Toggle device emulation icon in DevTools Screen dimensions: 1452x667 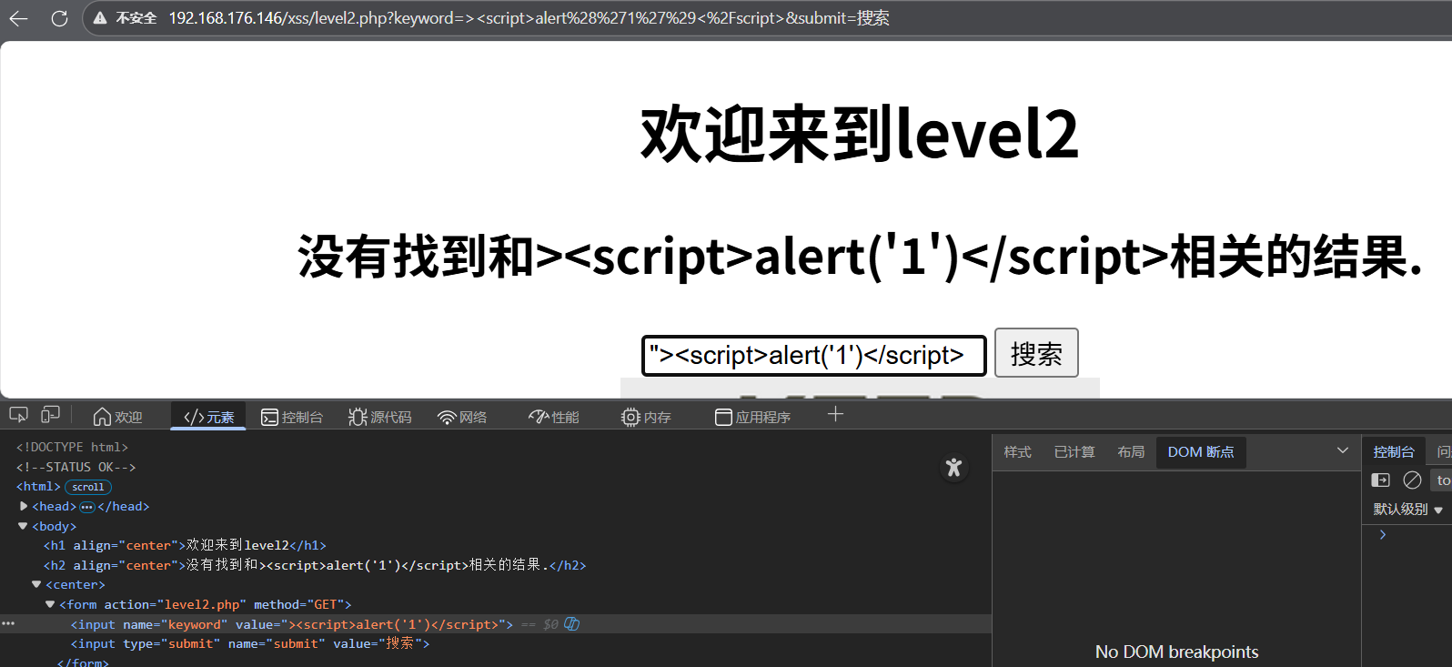51,415
